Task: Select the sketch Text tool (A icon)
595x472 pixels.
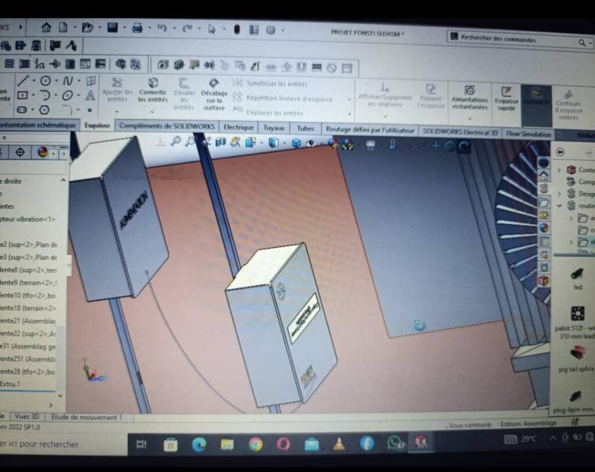Action: click(90, 95)
